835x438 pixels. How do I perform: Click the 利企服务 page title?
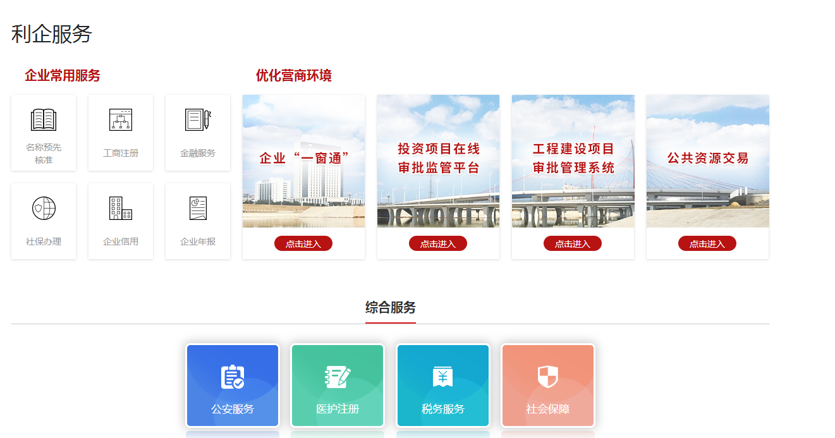coord(52,33)
